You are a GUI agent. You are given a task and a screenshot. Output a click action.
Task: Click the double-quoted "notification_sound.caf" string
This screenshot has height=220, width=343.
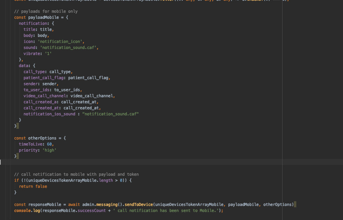(x=111, y=114)
